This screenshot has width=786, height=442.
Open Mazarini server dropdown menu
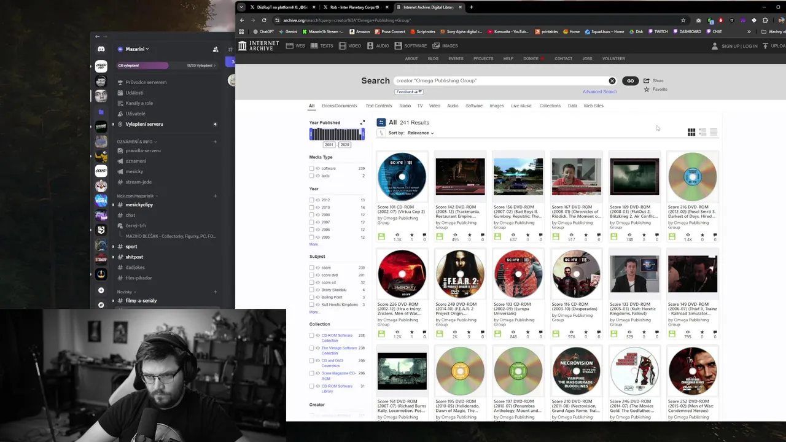pyautogui.click(x=137, y=49)
